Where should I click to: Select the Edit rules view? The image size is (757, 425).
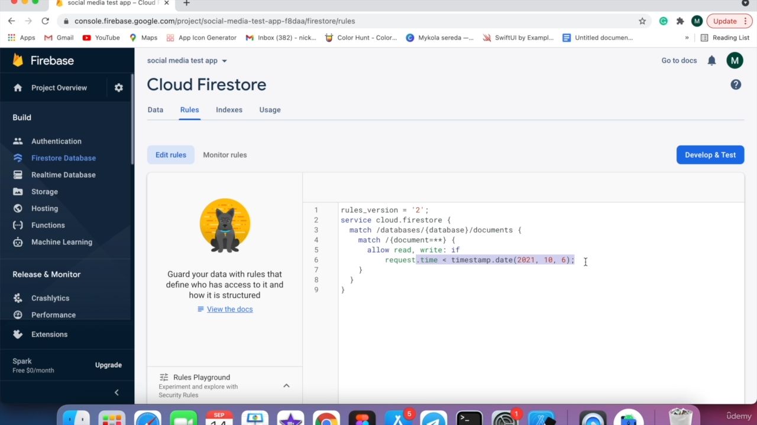click(x=170, y=155)
